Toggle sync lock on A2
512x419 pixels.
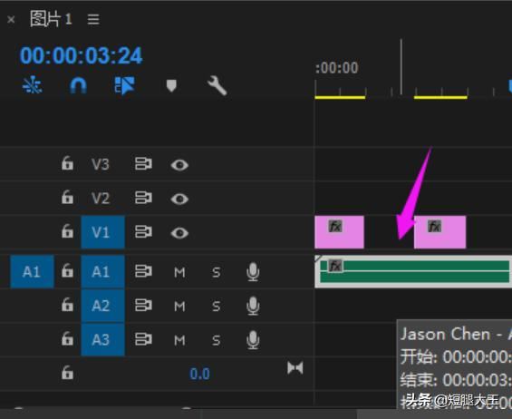143,306
